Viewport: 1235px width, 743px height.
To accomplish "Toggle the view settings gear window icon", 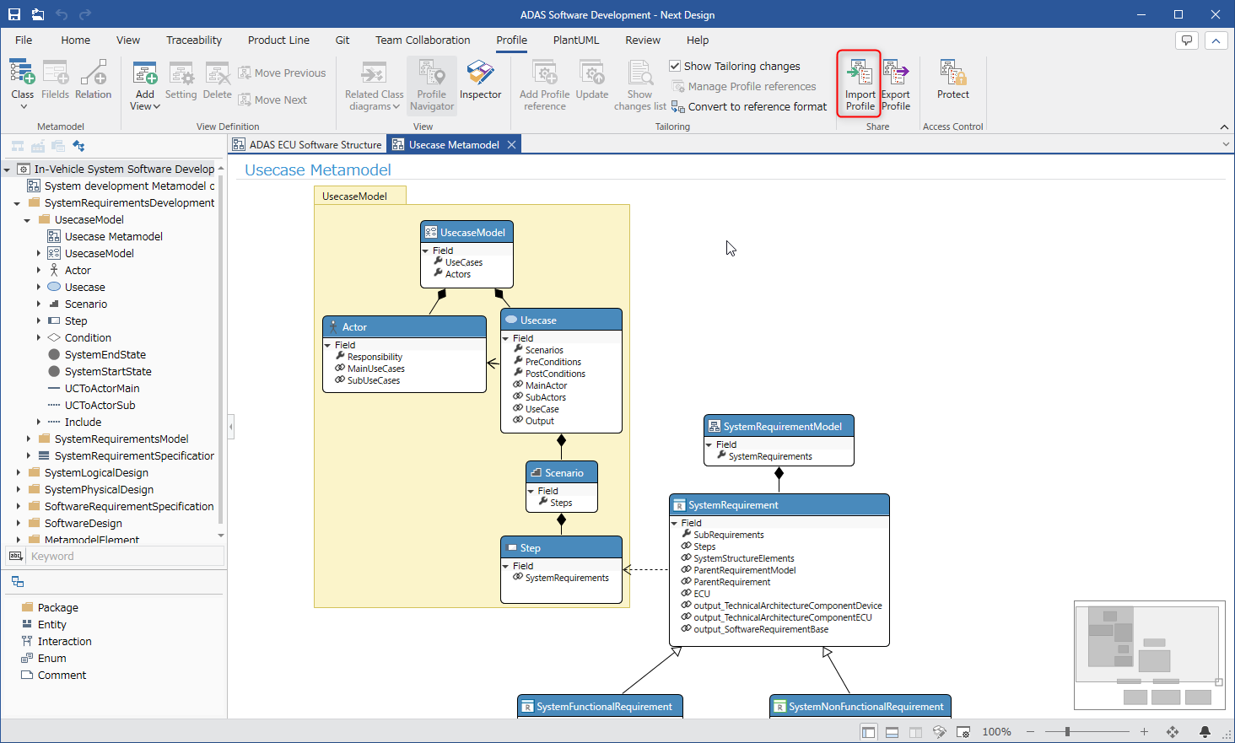I will (x=963, y=732).
